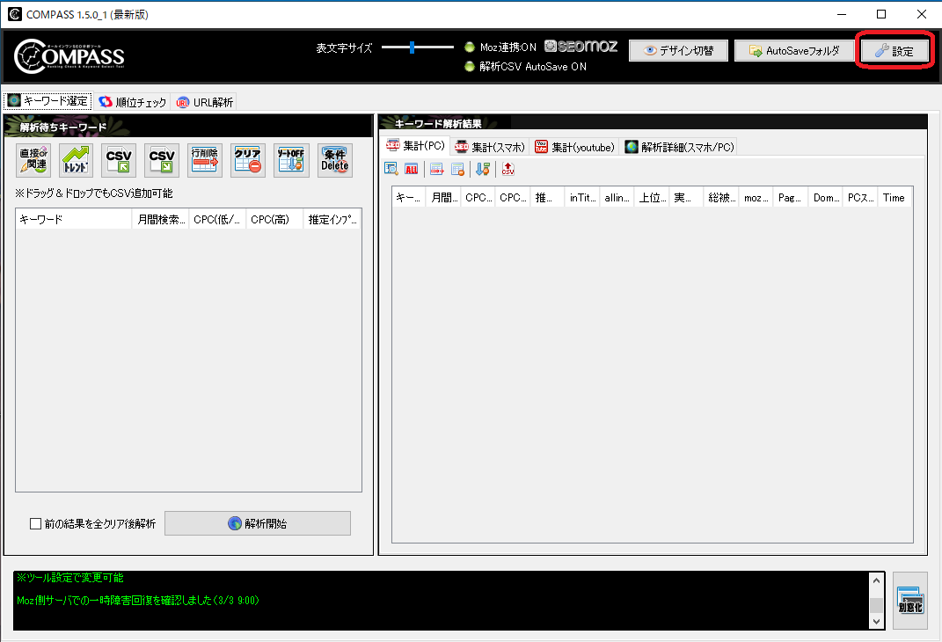Switch to the 順位チェック tab
The image size is (942, 642).
coord(132,100)
